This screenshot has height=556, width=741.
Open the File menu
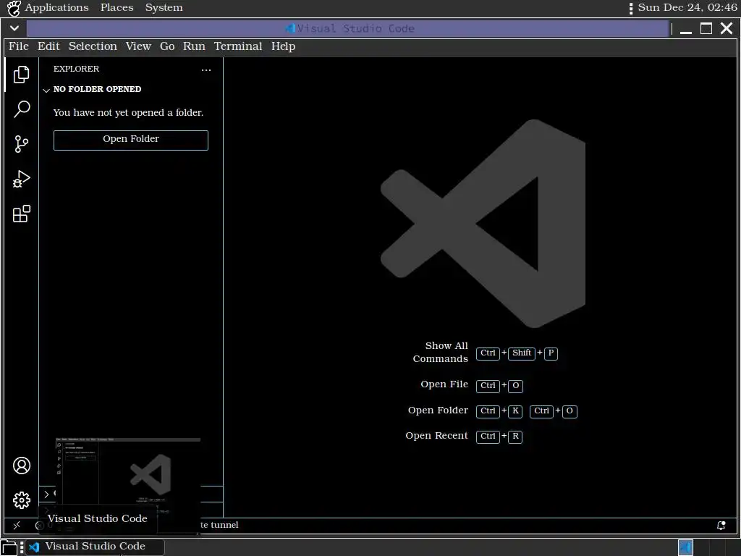coord(18,46)
